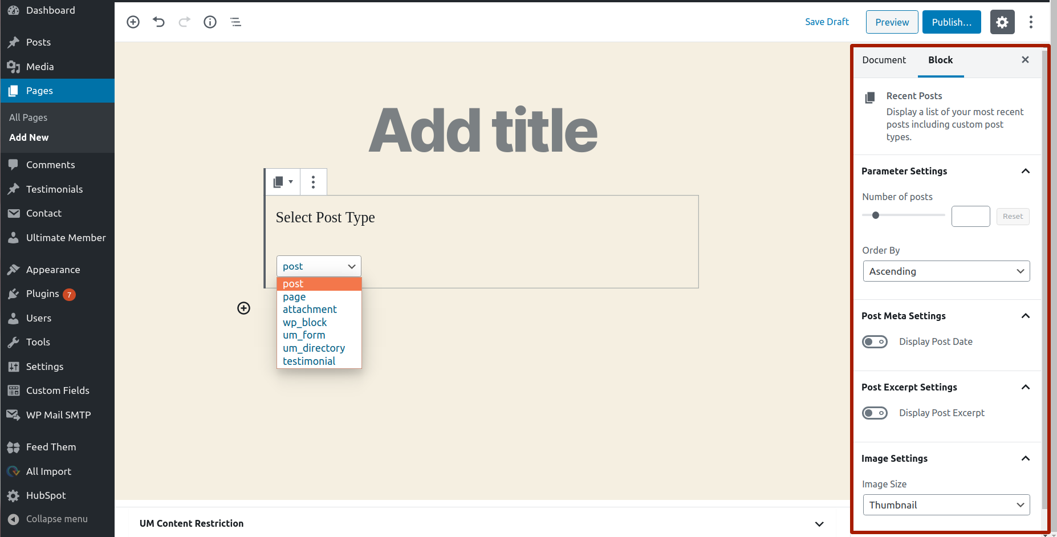Select testimonial in post type list
The width and height of the screenshot is (1057, 537).
309,361
